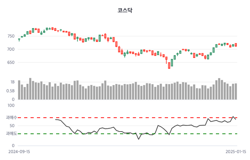Select the first candlestick on the left
The image size is (250, 160).
click(x=19, y=39)
